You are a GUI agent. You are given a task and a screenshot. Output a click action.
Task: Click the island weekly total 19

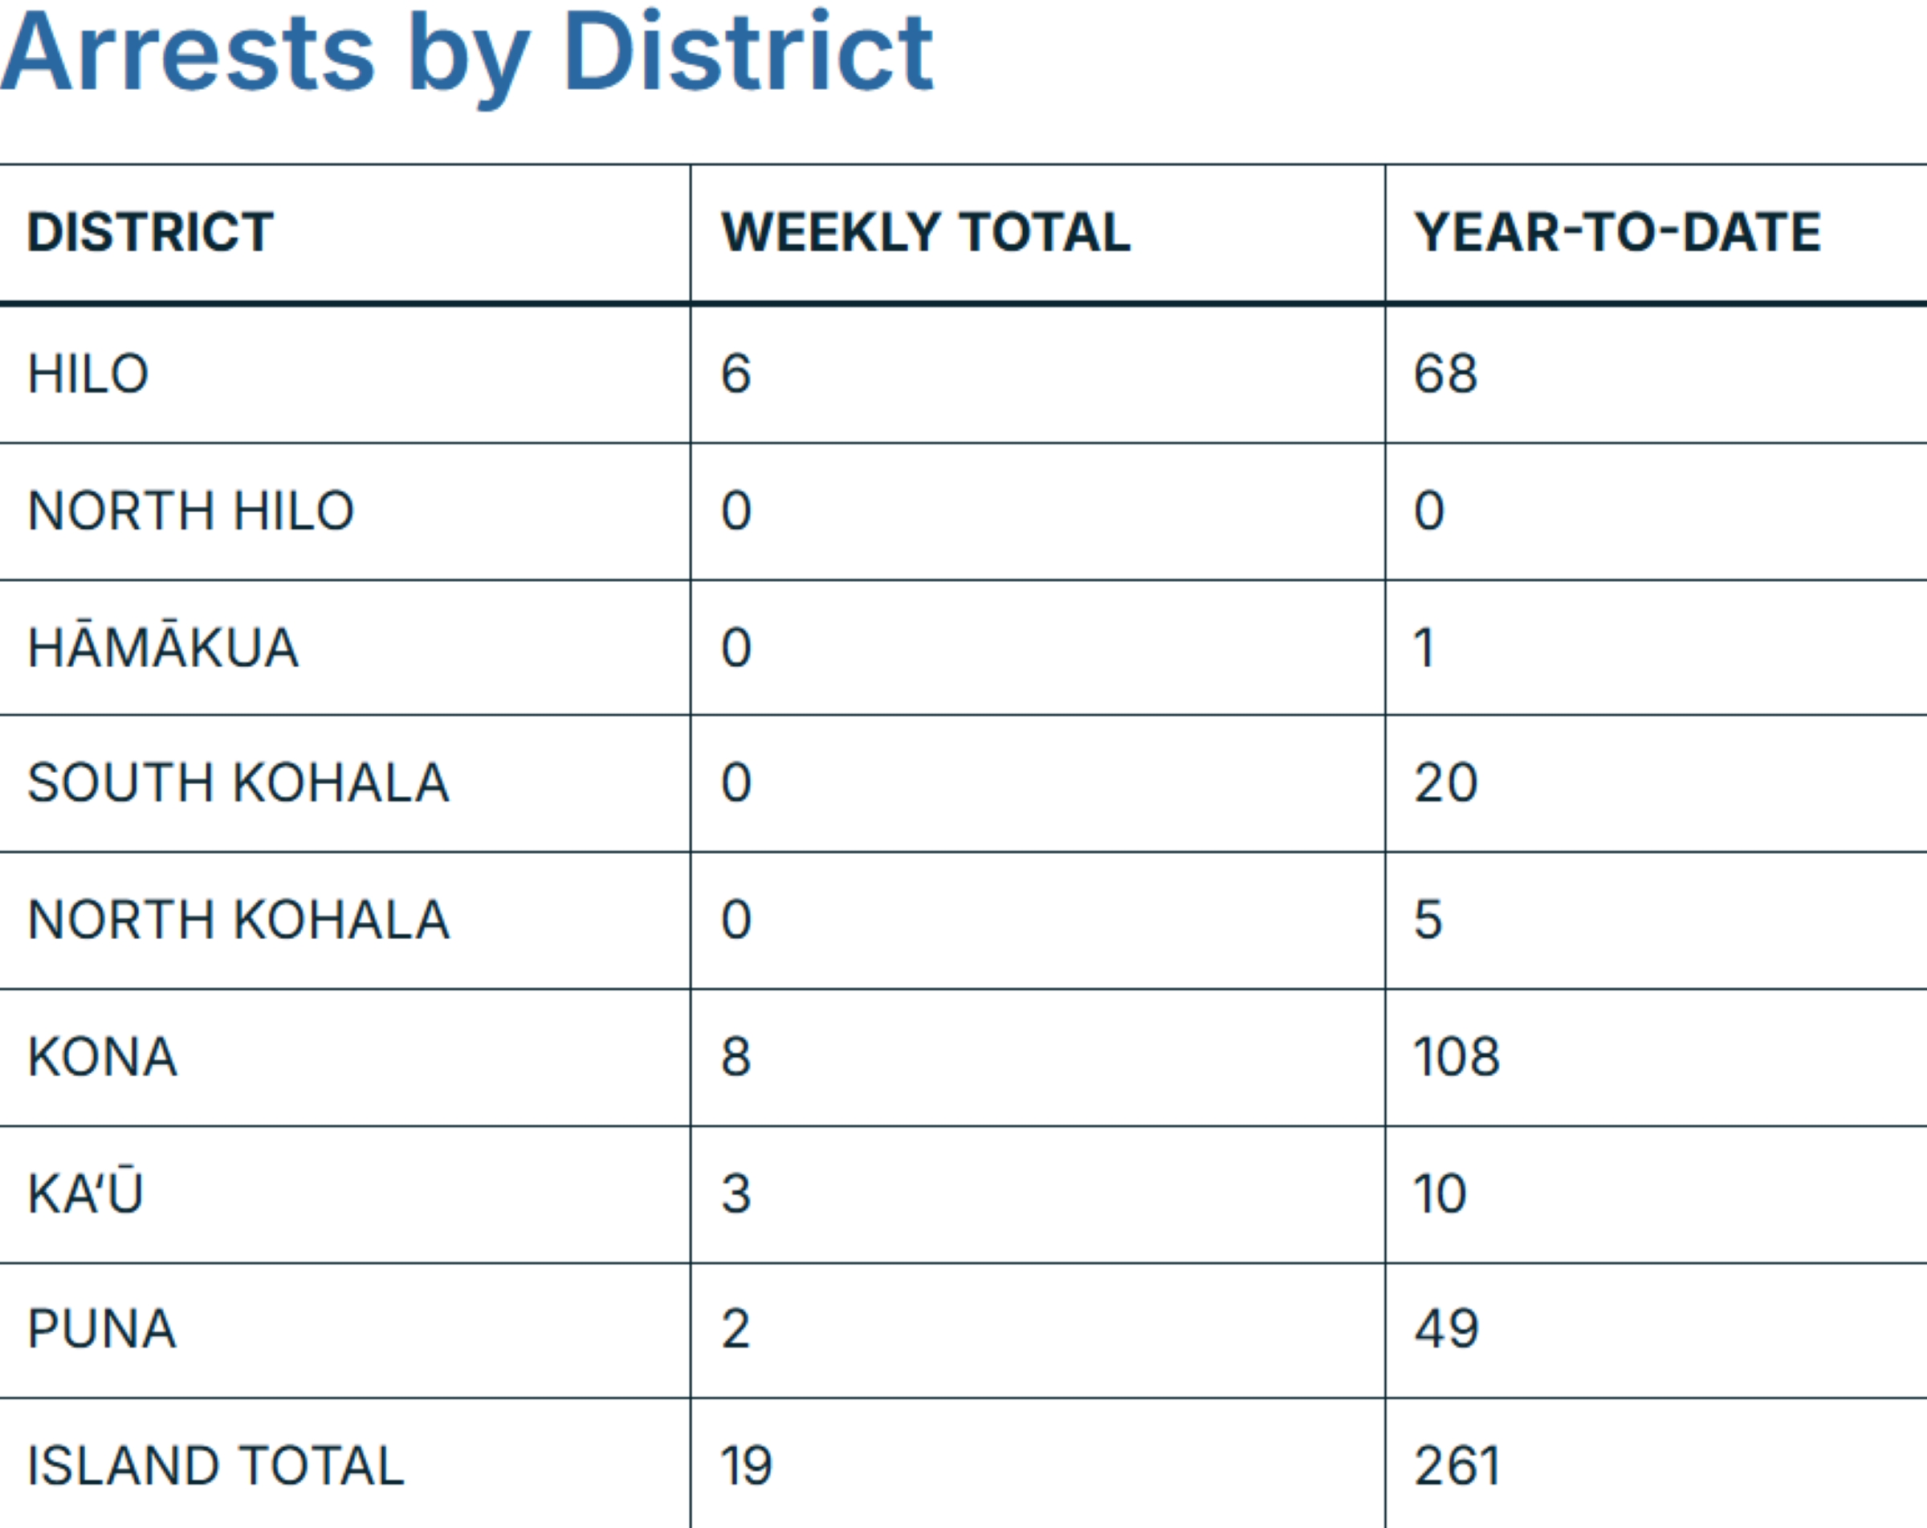pyautogui.click(x=746, y=1466)
